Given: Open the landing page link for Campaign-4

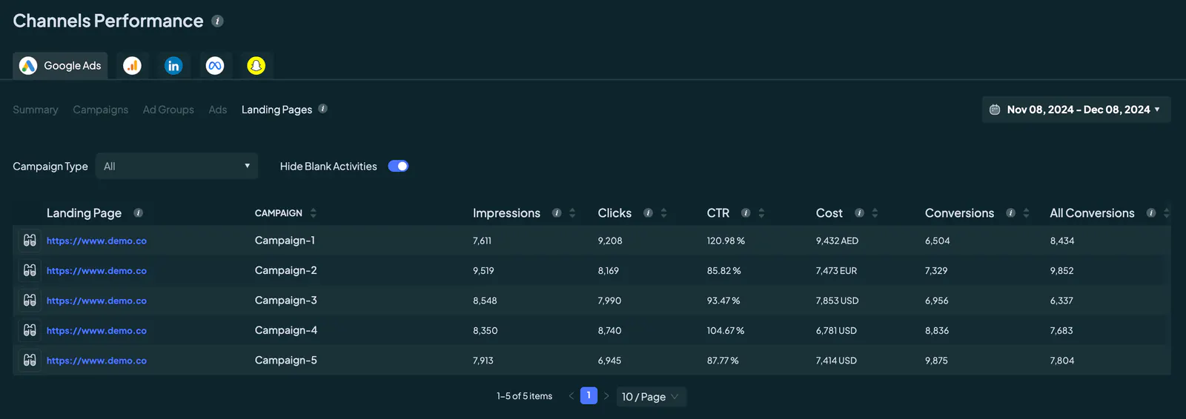Looking at the screenshot, I should coord(96,331).
